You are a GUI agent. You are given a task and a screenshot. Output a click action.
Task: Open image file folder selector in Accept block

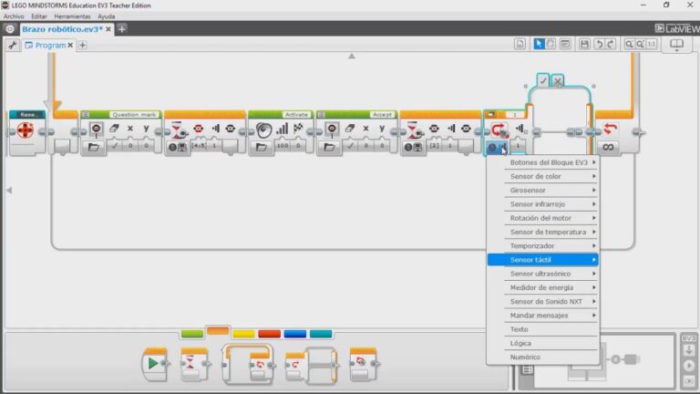click(329, 147)
